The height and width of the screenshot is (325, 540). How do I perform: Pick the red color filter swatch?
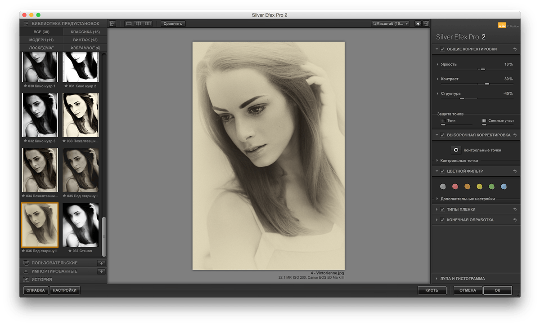pos(455,186)
